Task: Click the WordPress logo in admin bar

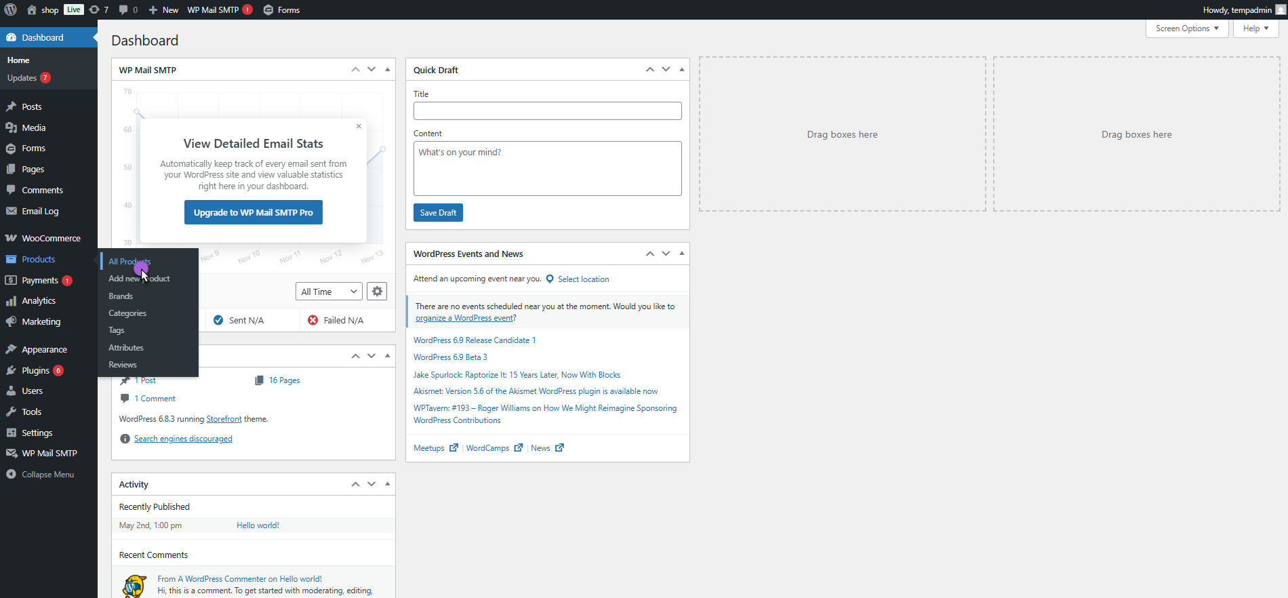Action: click(x=11, y=9)
